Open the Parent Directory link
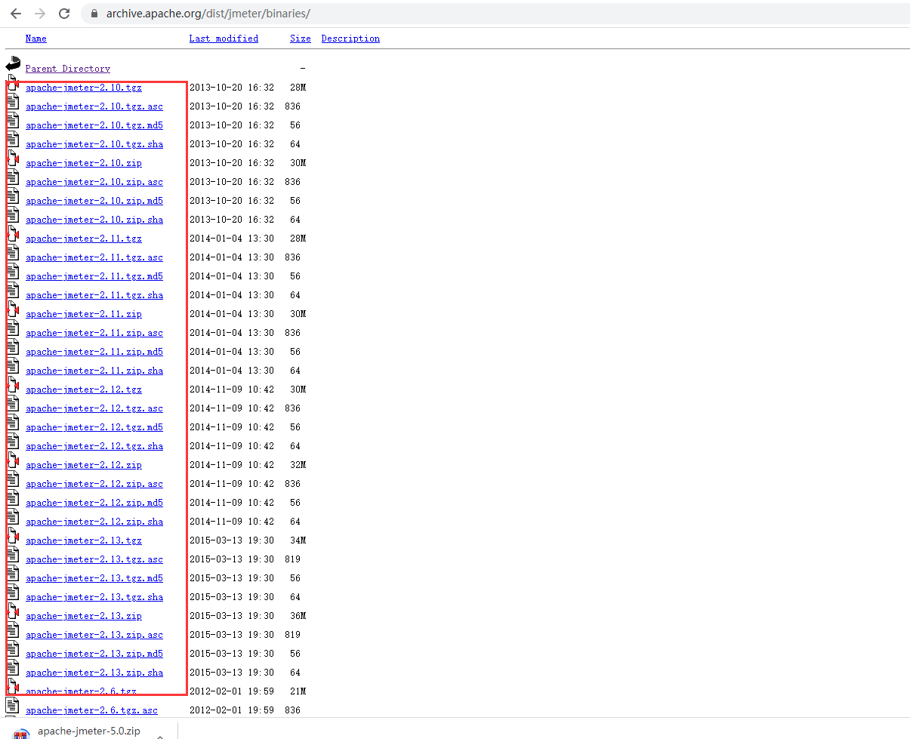 68,69
